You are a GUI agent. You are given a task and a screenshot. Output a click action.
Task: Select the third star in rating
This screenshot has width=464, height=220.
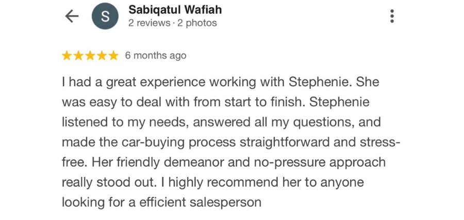tap(90, 56)
